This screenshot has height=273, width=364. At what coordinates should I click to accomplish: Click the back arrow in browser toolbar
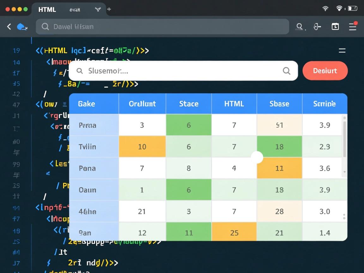[9, 27]
